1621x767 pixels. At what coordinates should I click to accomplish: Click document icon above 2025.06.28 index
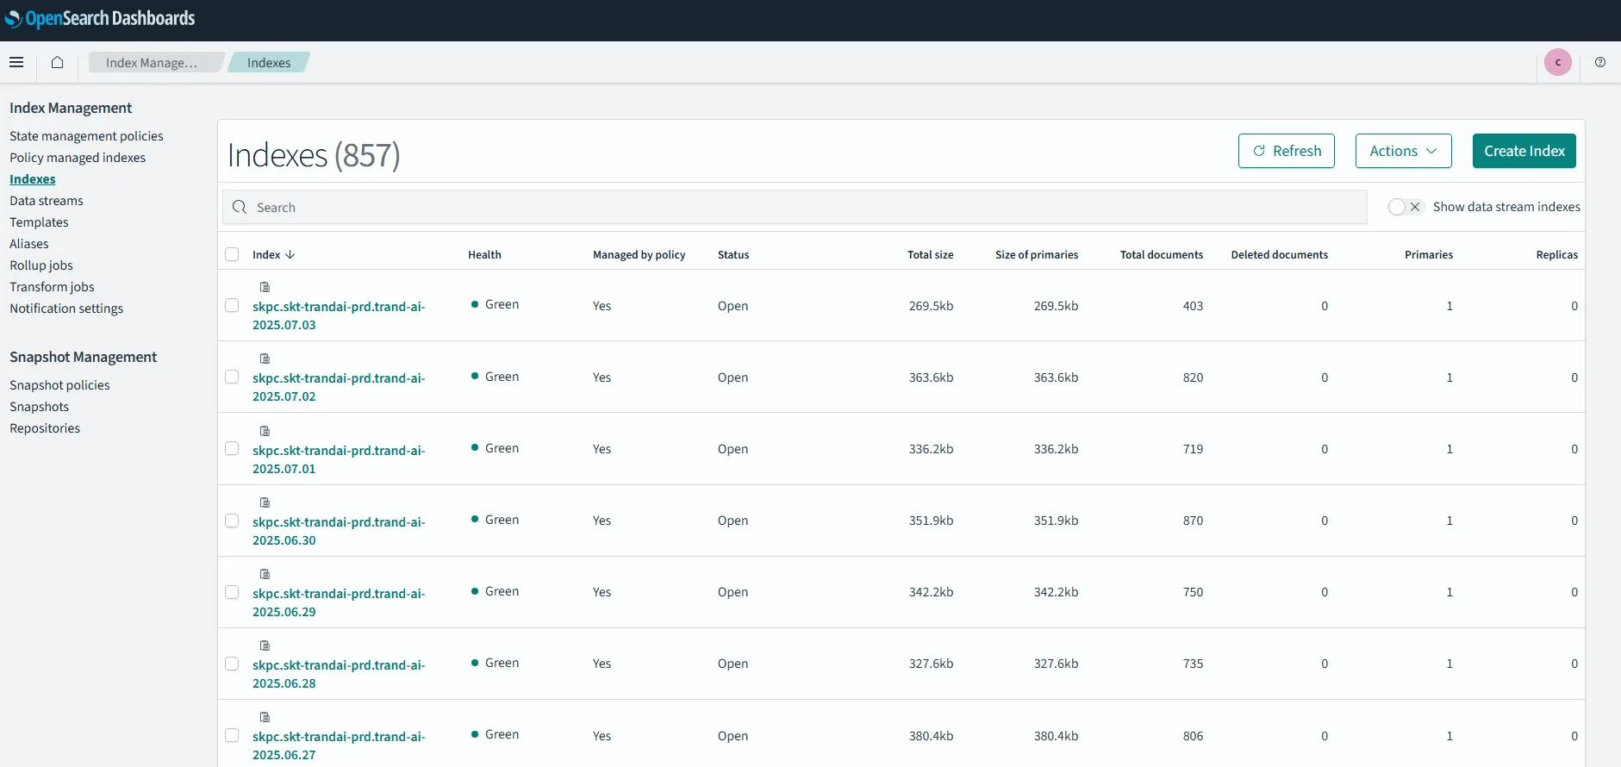pos(265,645)
